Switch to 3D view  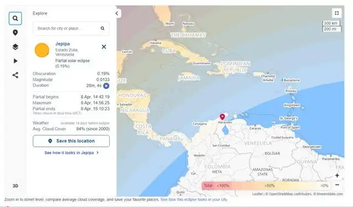(x=15, y=186)
